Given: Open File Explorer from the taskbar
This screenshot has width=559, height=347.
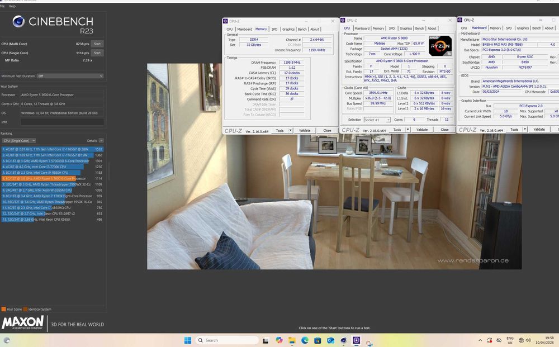Looking at the screenshot, I should point(292,341).
